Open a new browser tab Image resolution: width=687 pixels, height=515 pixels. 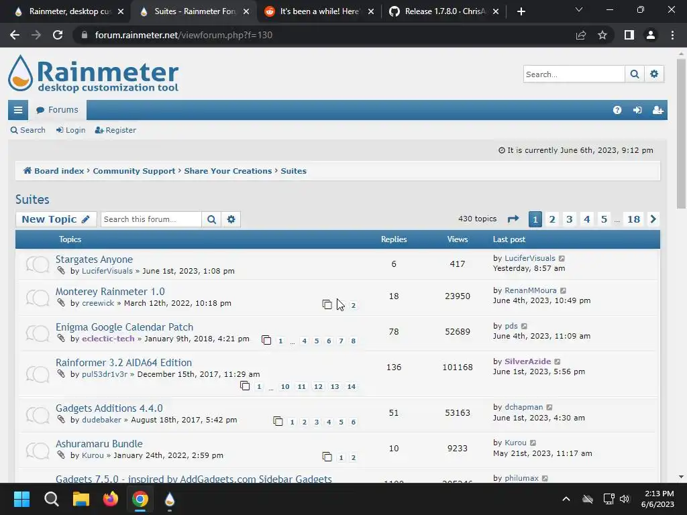[x=521, y=11]
